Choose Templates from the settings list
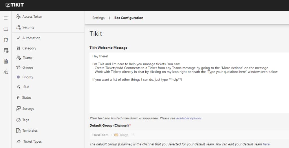The width and height of the screenshot is (289, 148). click(30, 131)
